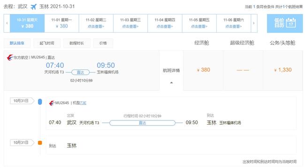Click the 公务/头等舱 column header
The image size is (305, 168).
point(282,43)
